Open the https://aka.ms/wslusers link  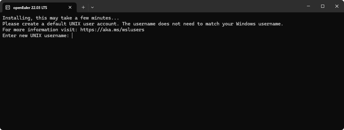pos(112,30)
